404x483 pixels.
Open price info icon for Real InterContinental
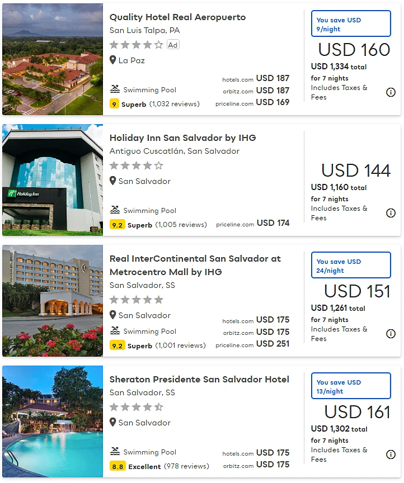391,334
